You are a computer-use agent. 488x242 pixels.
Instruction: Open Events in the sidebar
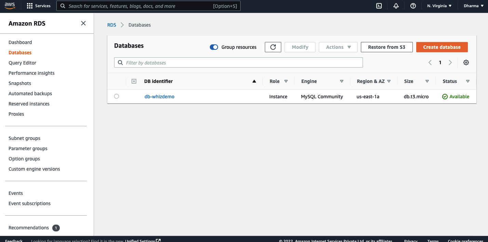coord(16,193)
